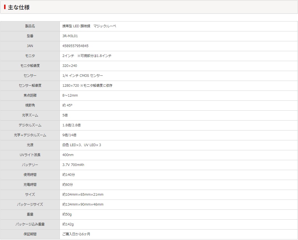Click the 主な仕様 section heading

(19, 7)
